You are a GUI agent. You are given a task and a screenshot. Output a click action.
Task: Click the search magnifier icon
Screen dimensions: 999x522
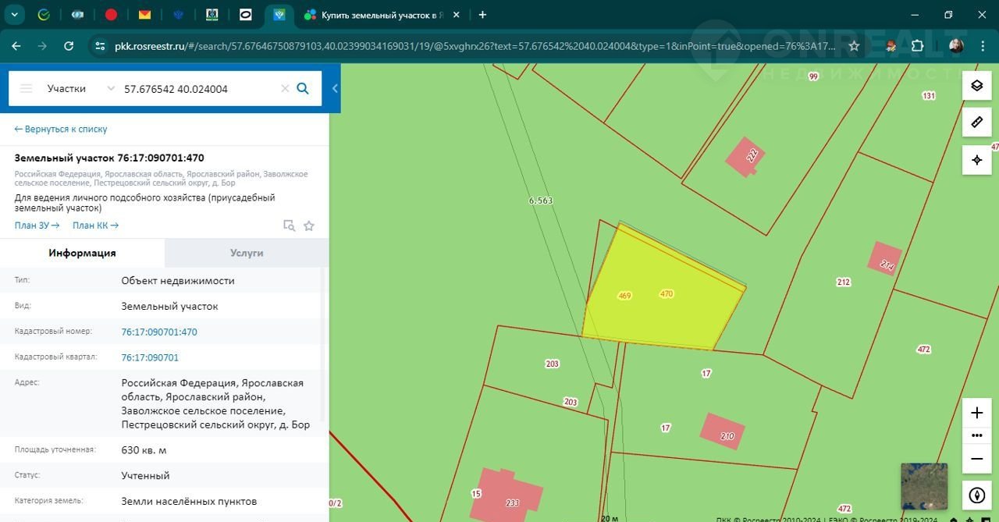pyautogui.click(x=304, y=88)
